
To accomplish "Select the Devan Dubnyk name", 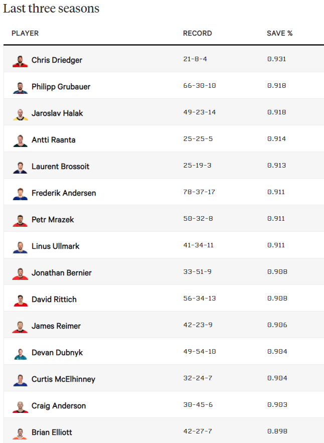I will [57, 353].
